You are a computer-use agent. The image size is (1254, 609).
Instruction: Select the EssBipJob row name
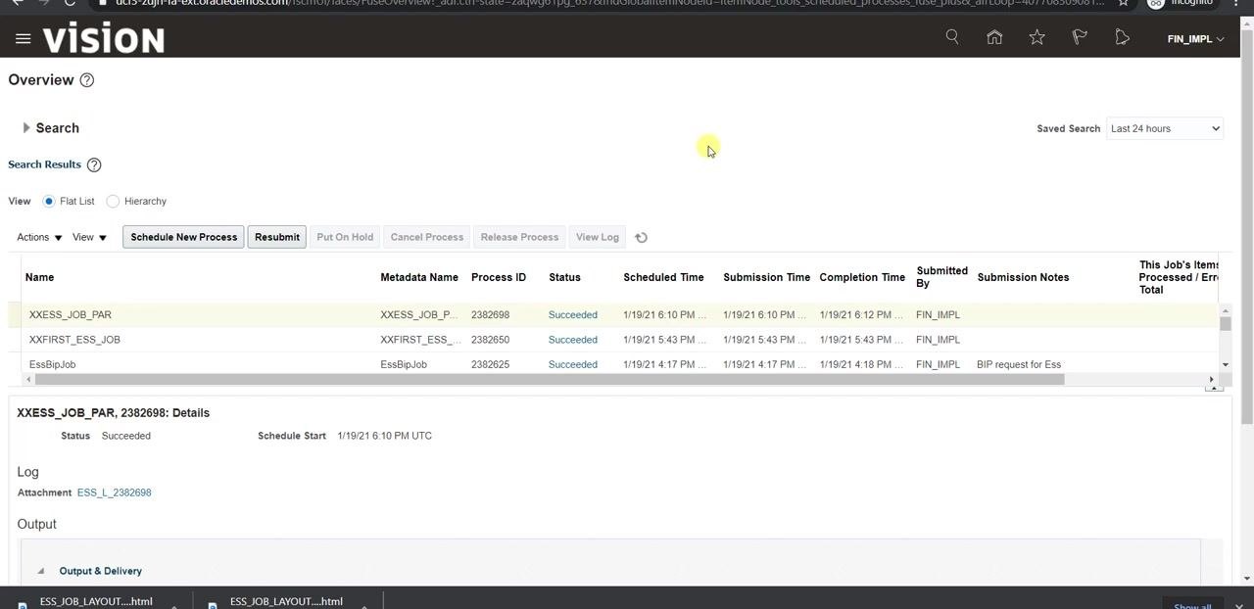[53, 364]
